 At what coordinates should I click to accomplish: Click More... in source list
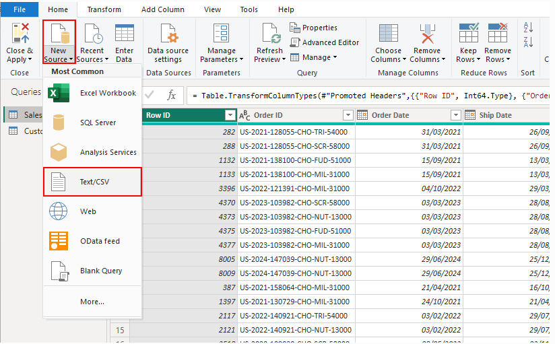pyautogui.click(x=92, y=302)
